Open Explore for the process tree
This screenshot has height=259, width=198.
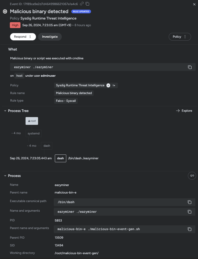(184, 111)
